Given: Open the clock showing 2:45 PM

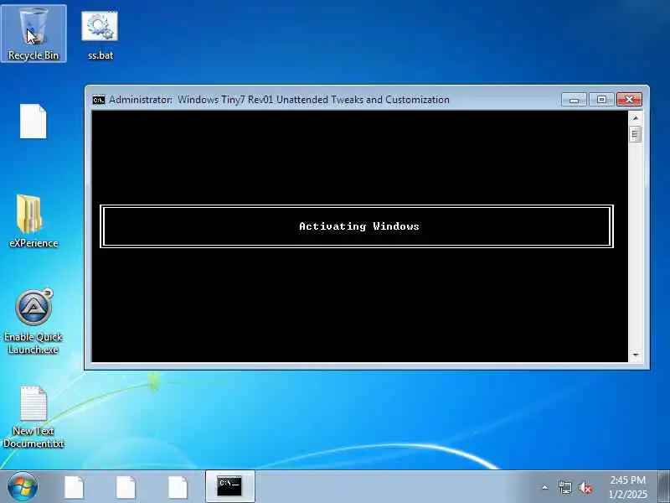Looking at the screenshot, I should pyautogui.click(x=627, y=487).
